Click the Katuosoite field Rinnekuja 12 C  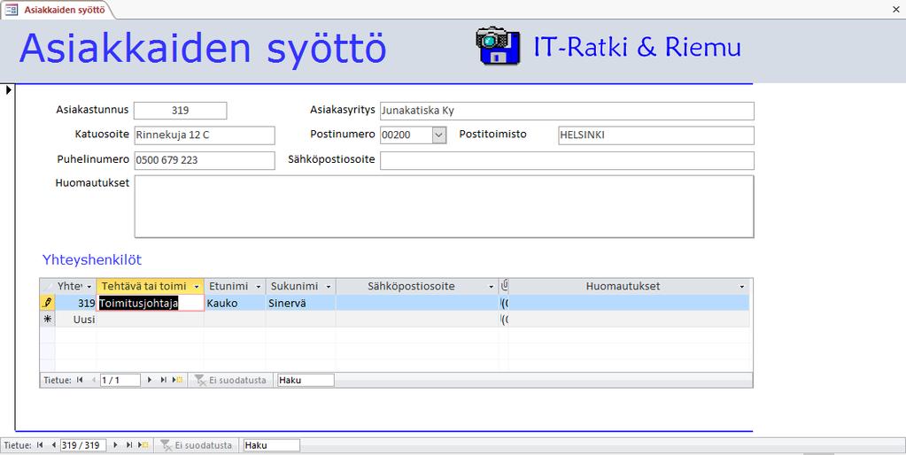(205, 135)
